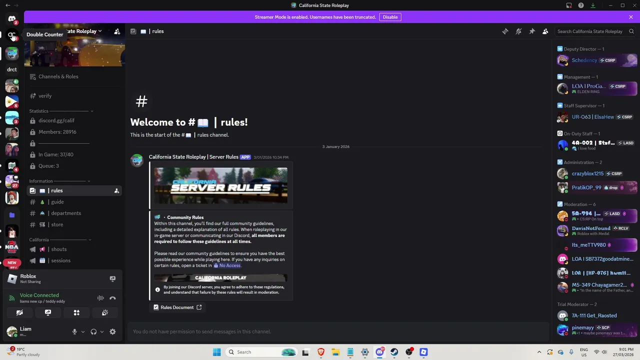Open NBA server icon in sidebar
The width and height of the screenshot is (640, 360).
pos(12,246)
